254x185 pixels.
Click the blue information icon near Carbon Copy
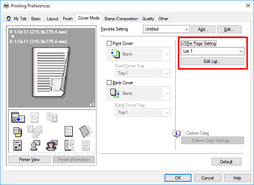tap(176, 134)
